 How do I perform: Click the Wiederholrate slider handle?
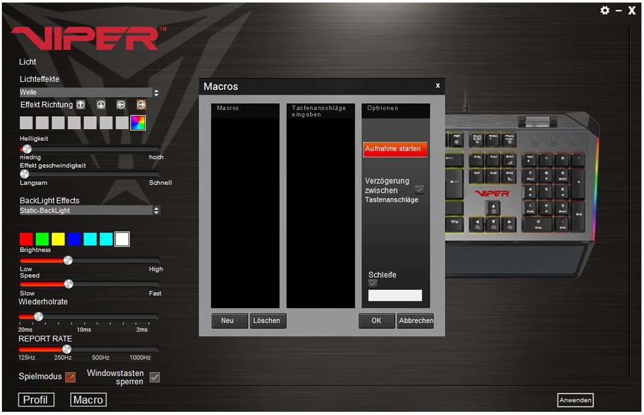[x=39, y=317]
